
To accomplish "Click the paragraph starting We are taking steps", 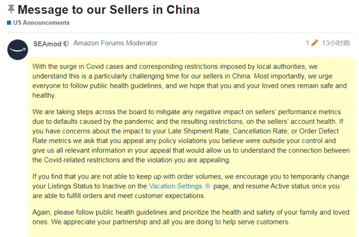I will point(191,136).
